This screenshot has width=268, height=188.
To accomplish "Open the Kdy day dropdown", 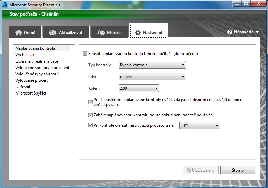I will click(152, 77).
